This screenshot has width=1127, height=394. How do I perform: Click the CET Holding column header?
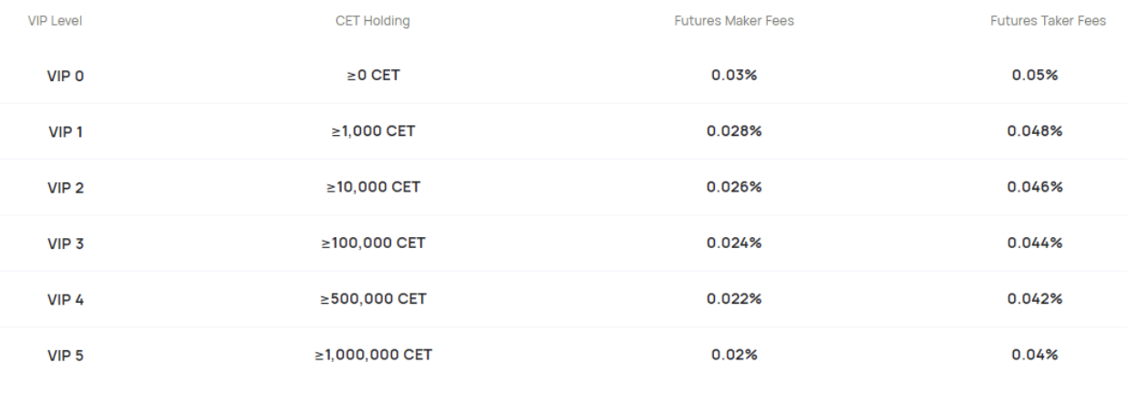(x=373, y=21)
